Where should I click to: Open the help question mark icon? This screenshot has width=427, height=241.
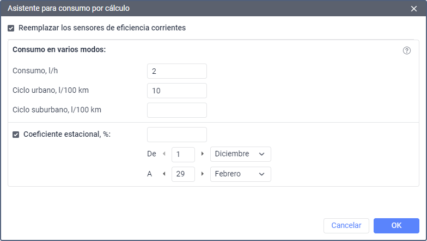coord(406,50)
